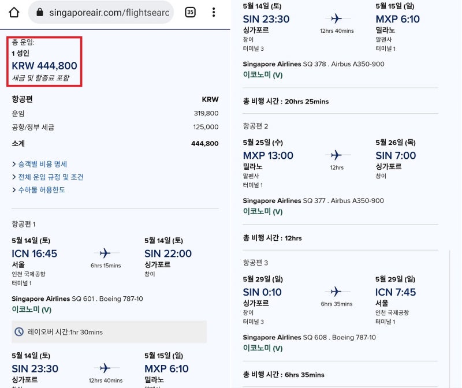Click the clock icon beside layover time
The width and height of the screenshot is (462, 388).
pos(18,332)
